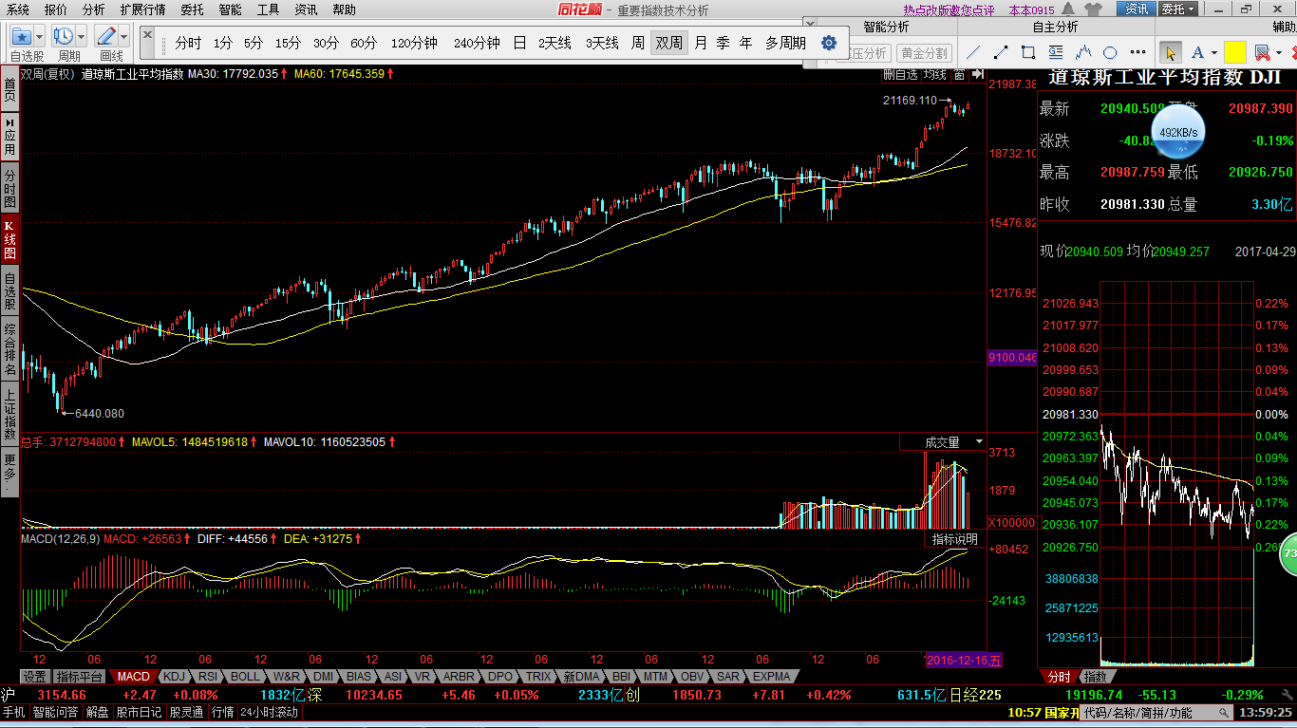The width and height of the screenshot is (1297, 728).
Task: Open the 智能 menu
Action: click(230, 9)
